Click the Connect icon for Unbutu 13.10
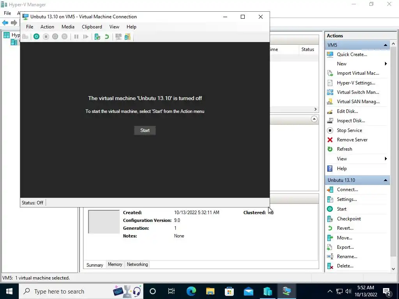Viewport: 399px width, 299px height. (330, 190)
